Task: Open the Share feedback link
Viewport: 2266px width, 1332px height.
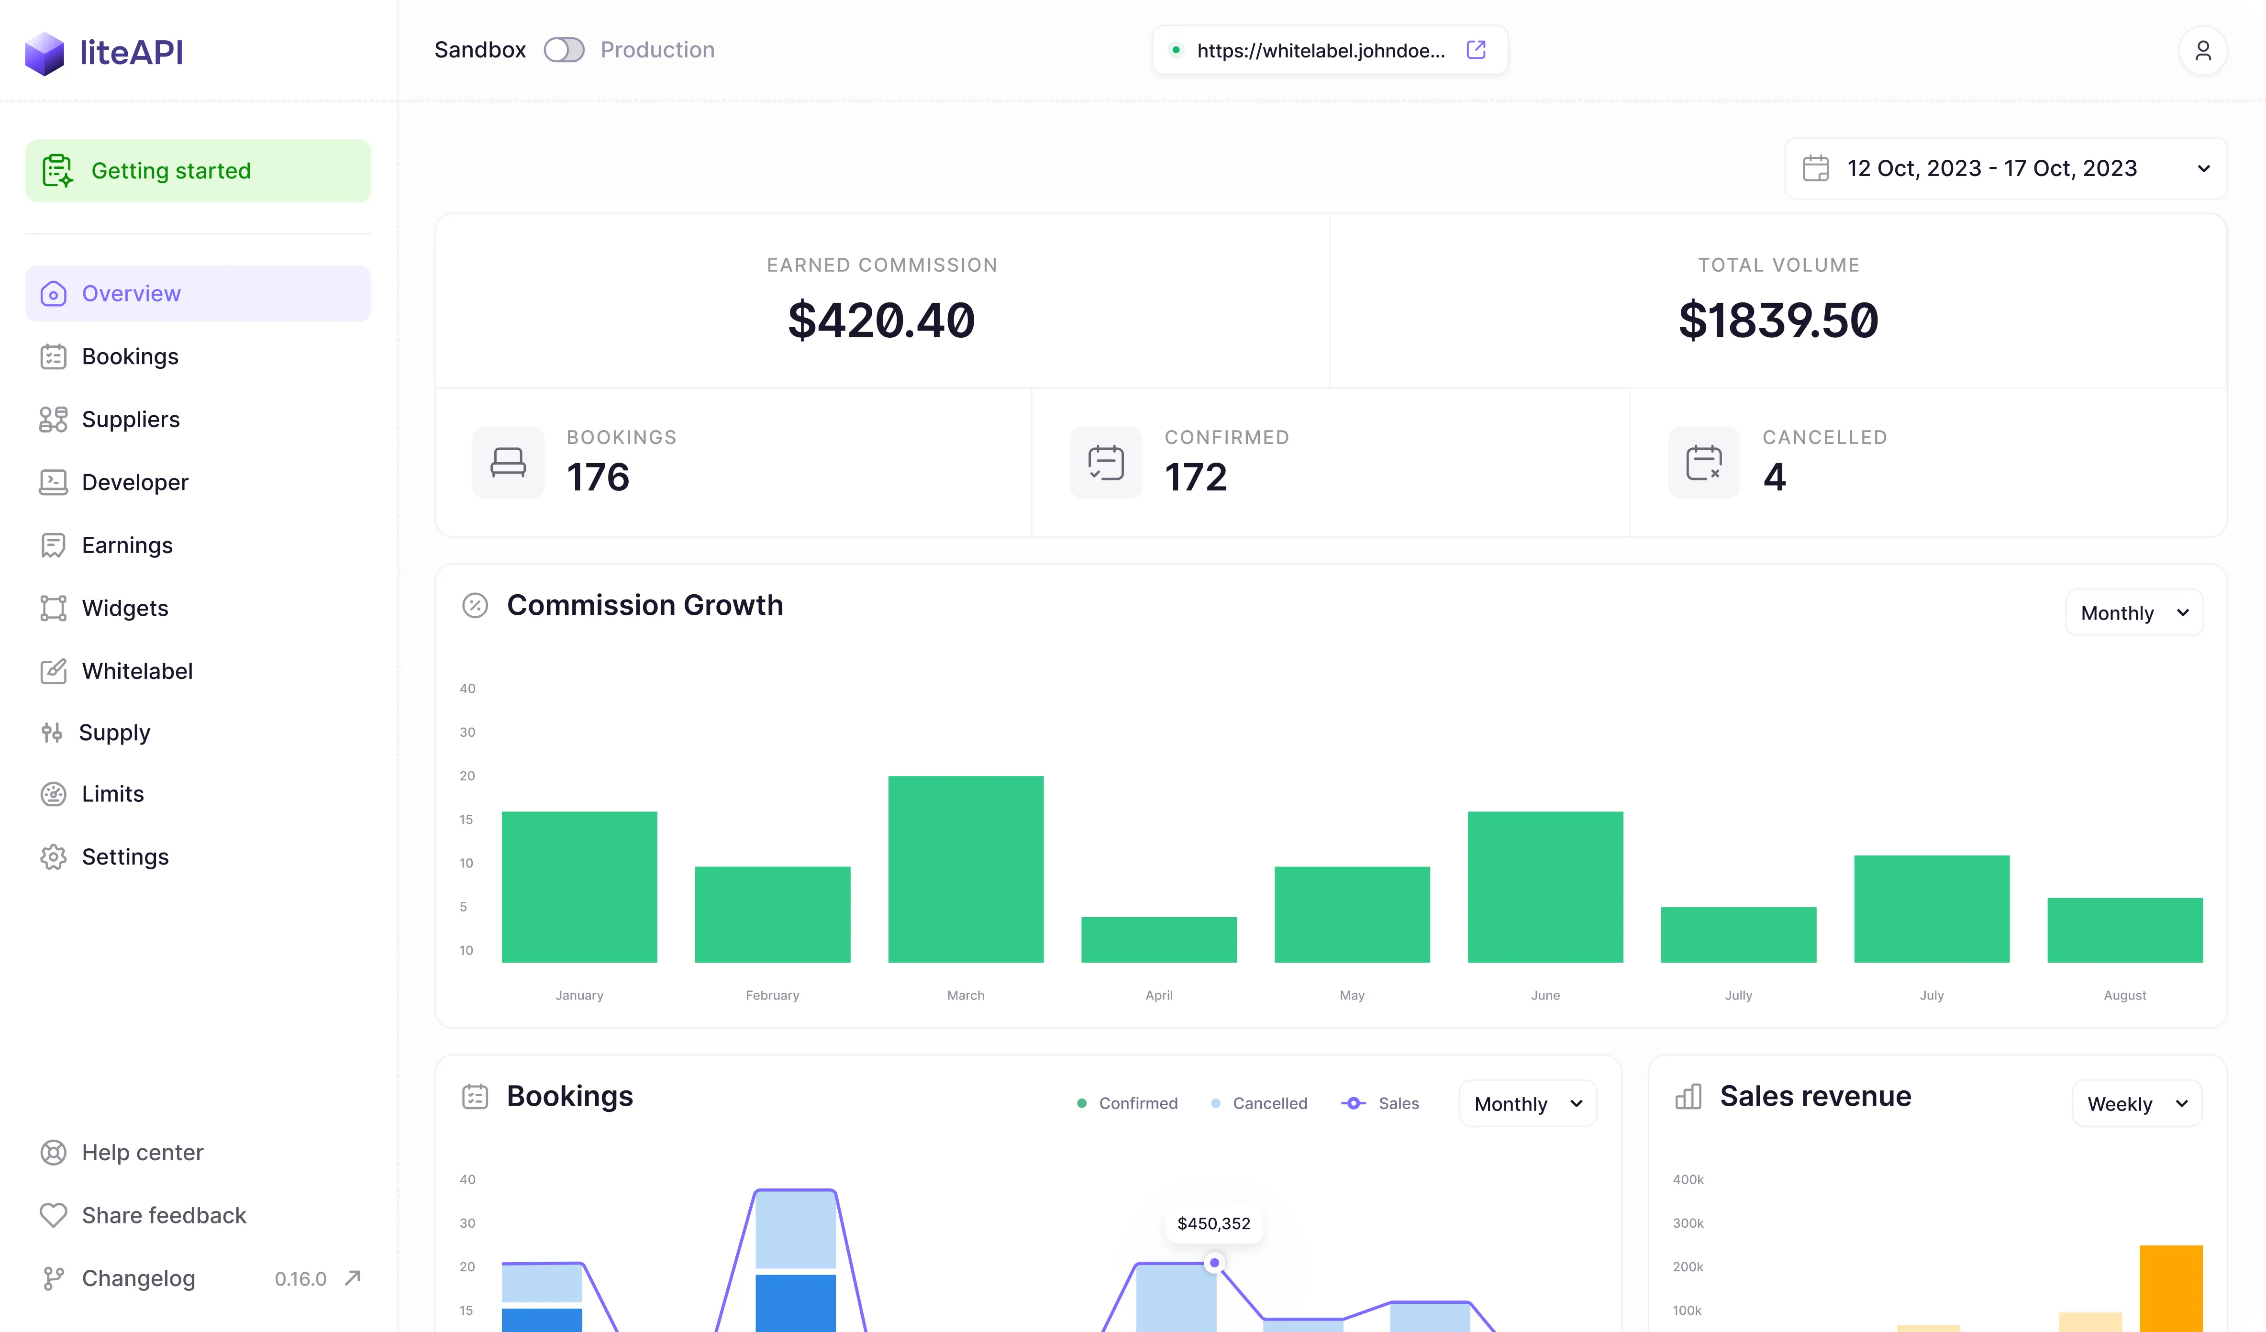Action: 165,1215
